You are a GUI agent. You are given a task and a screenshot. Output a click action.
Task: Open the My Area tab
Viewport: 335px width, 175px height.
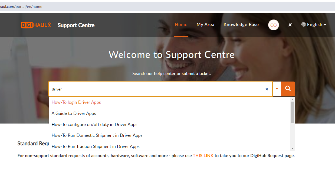click(205, 25)
